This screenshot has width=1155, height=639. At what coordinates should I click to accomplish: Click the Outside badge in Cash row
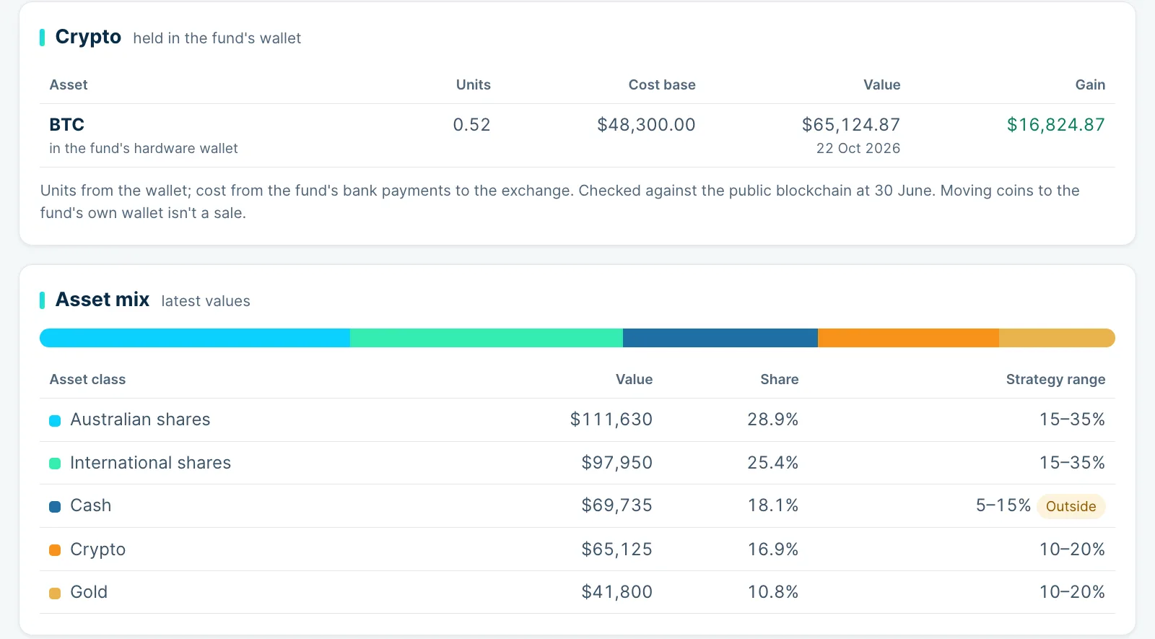coord(1071,506)
